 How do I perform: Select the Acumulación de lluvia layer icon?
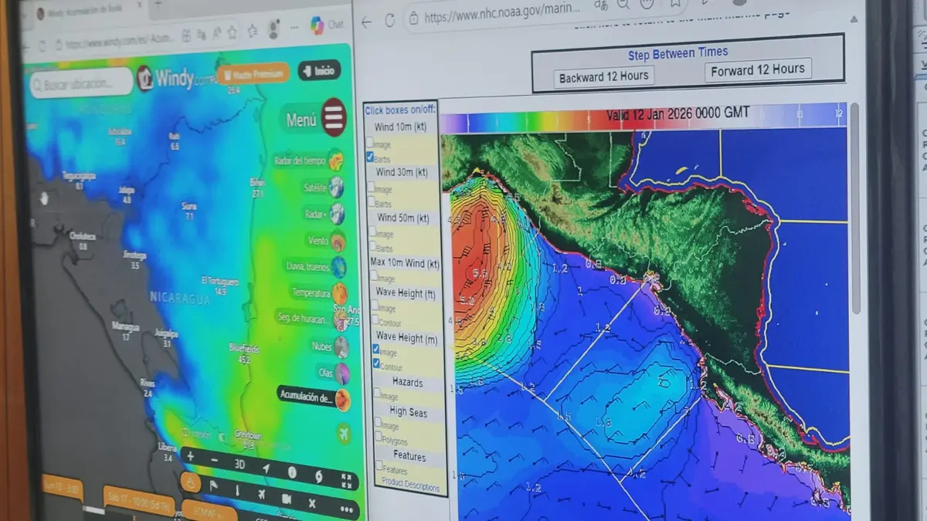pyautogui.click(x=343, y=400)
